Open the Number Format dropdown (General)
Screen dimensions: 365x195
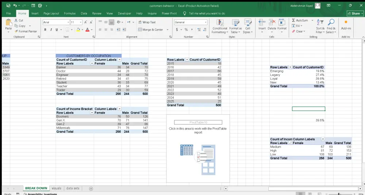(x=205, y=22)
